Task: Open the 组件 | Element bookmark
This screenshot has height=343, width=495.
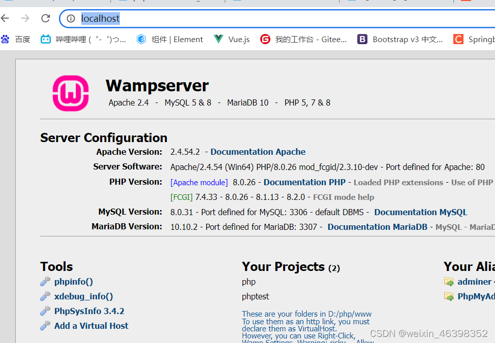Action: coord(177,40)
